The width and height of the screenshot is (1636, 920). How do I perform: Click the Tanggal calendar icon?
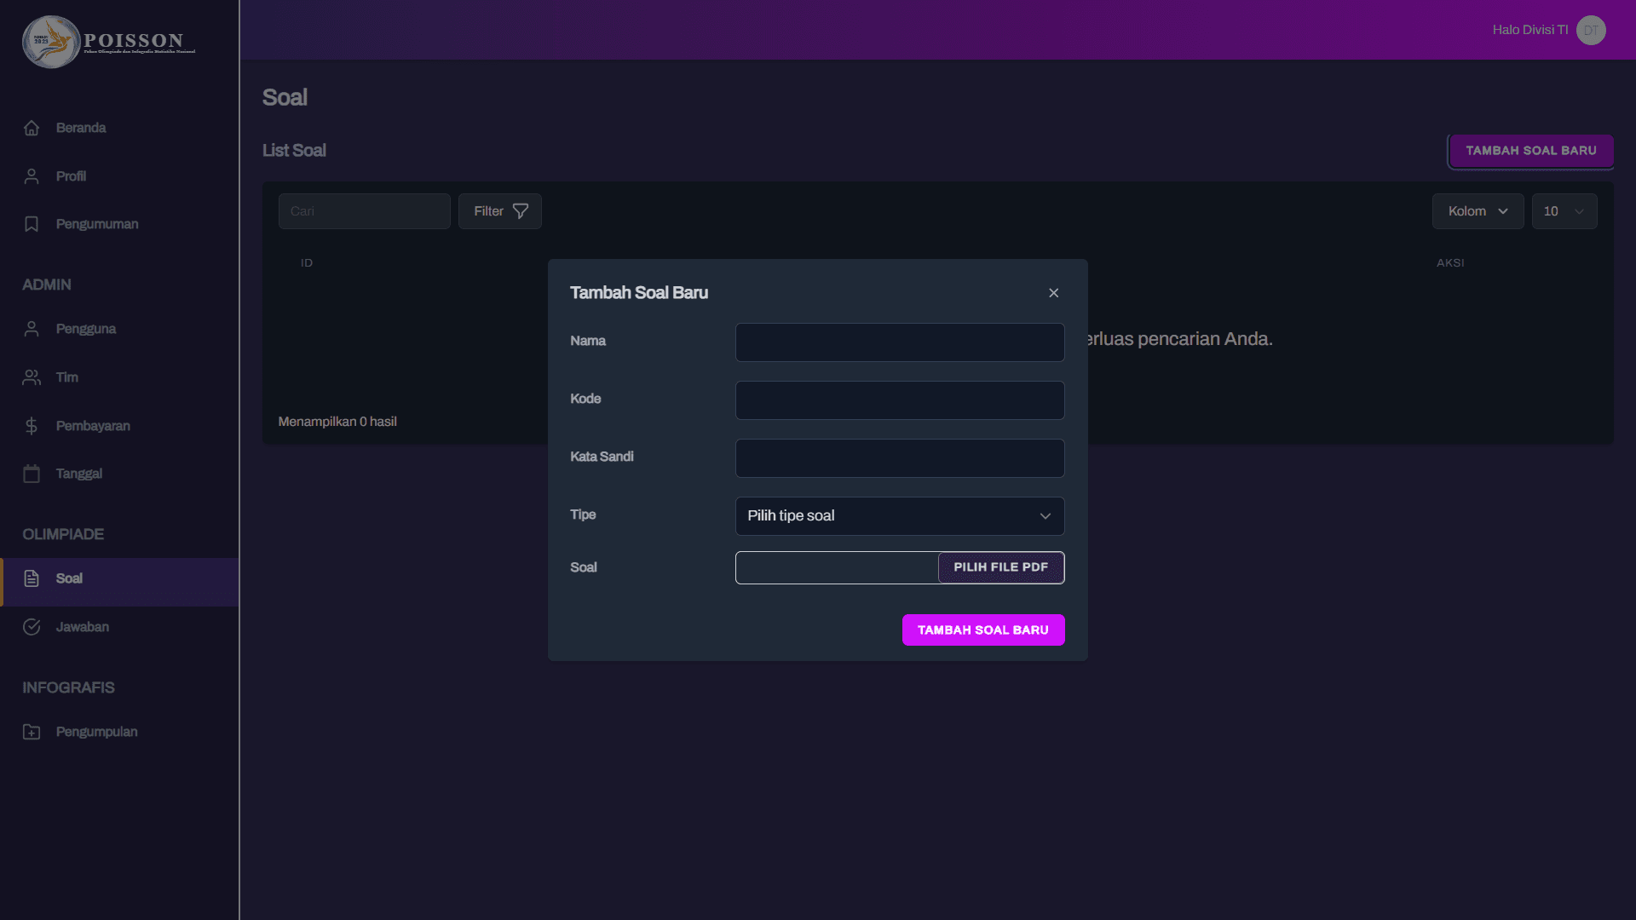point(32,474)
